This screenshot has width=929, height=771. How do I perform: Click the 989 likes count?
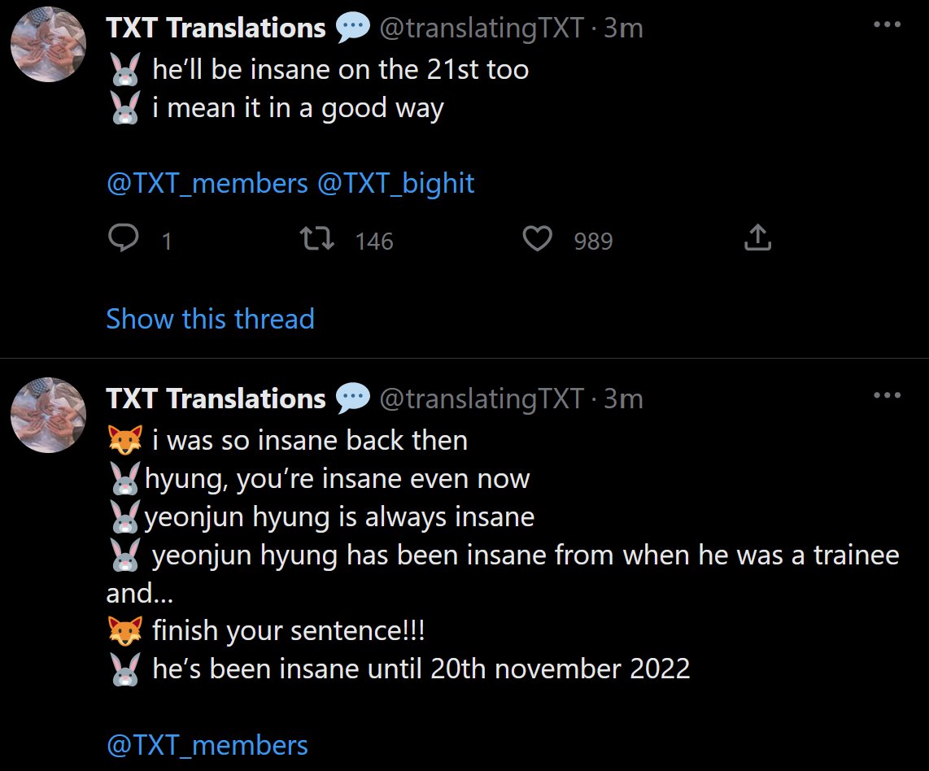tap(593, 241)
